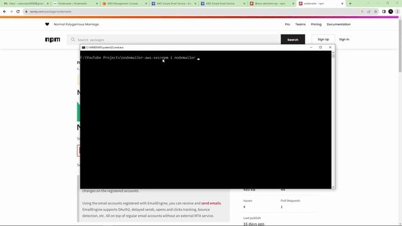Image resolution: width=402 pixels, height=226 pixels.
Task: Click the 'npm i nodemailer' command line
Action: click(178, 58)
